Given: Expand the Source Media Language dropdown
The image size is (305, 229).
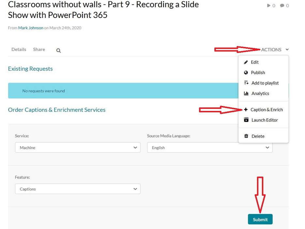Looking at the screenshot, I should click(209, 147).
